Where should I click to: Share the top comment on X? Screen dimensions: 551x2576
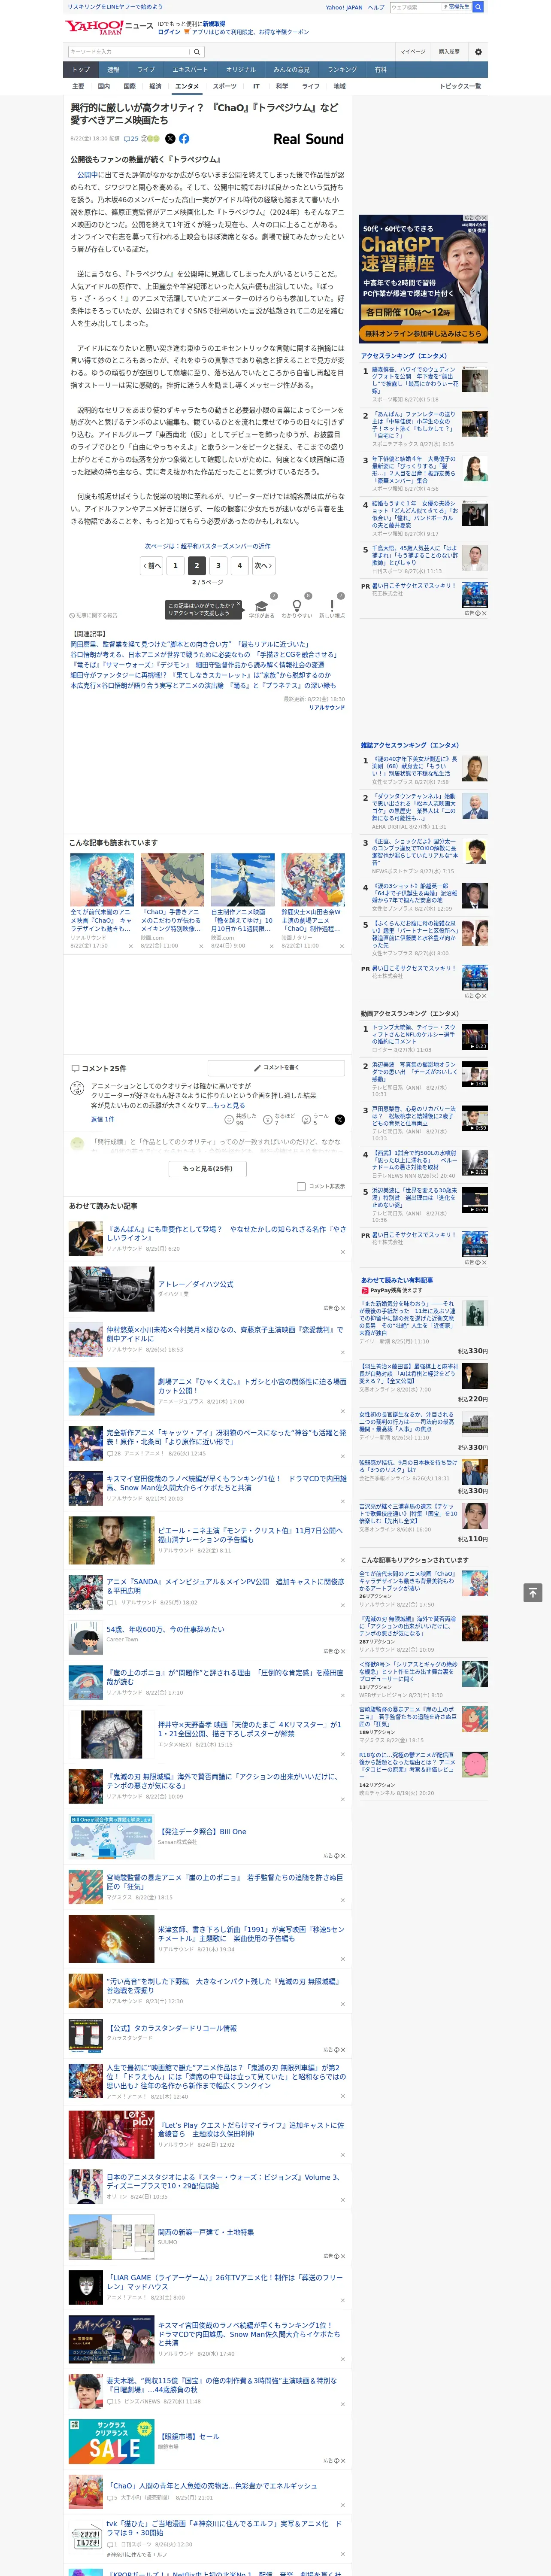coord(339,1120)
